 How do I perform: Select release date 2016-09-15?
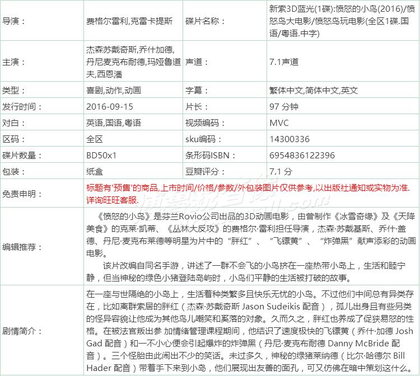tap(110, 107)
